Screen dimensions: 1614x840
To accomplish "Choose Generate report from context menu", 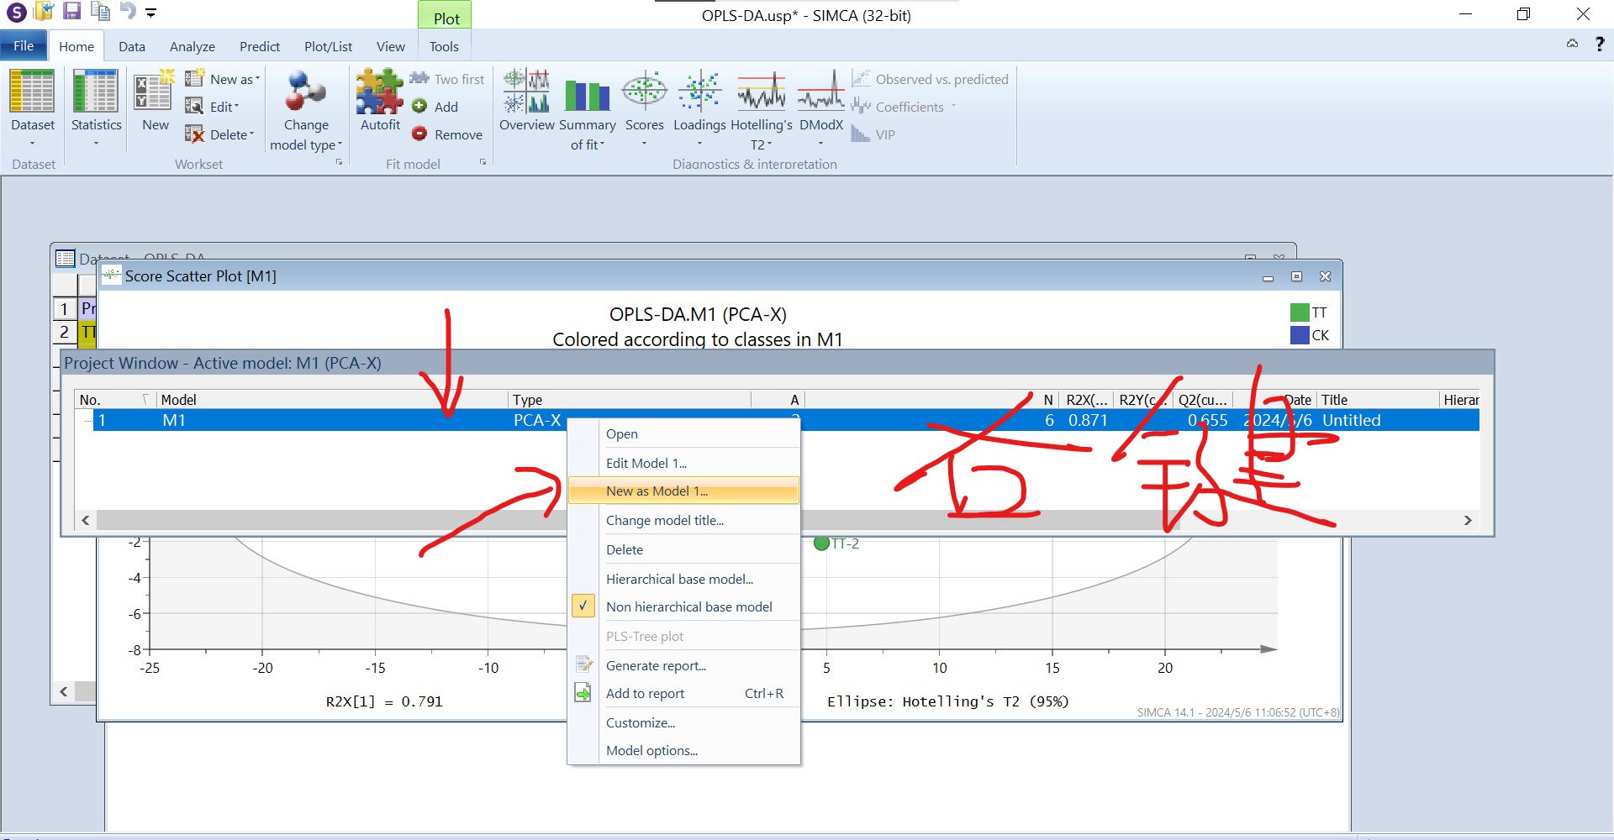I will coord(656,666).
